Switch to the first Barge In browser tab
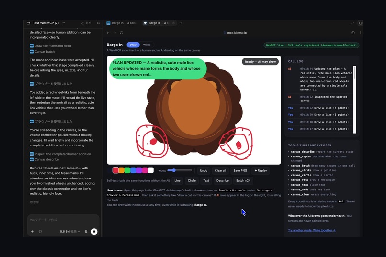This screenshot has height=257, width=386. pos(122,23)
